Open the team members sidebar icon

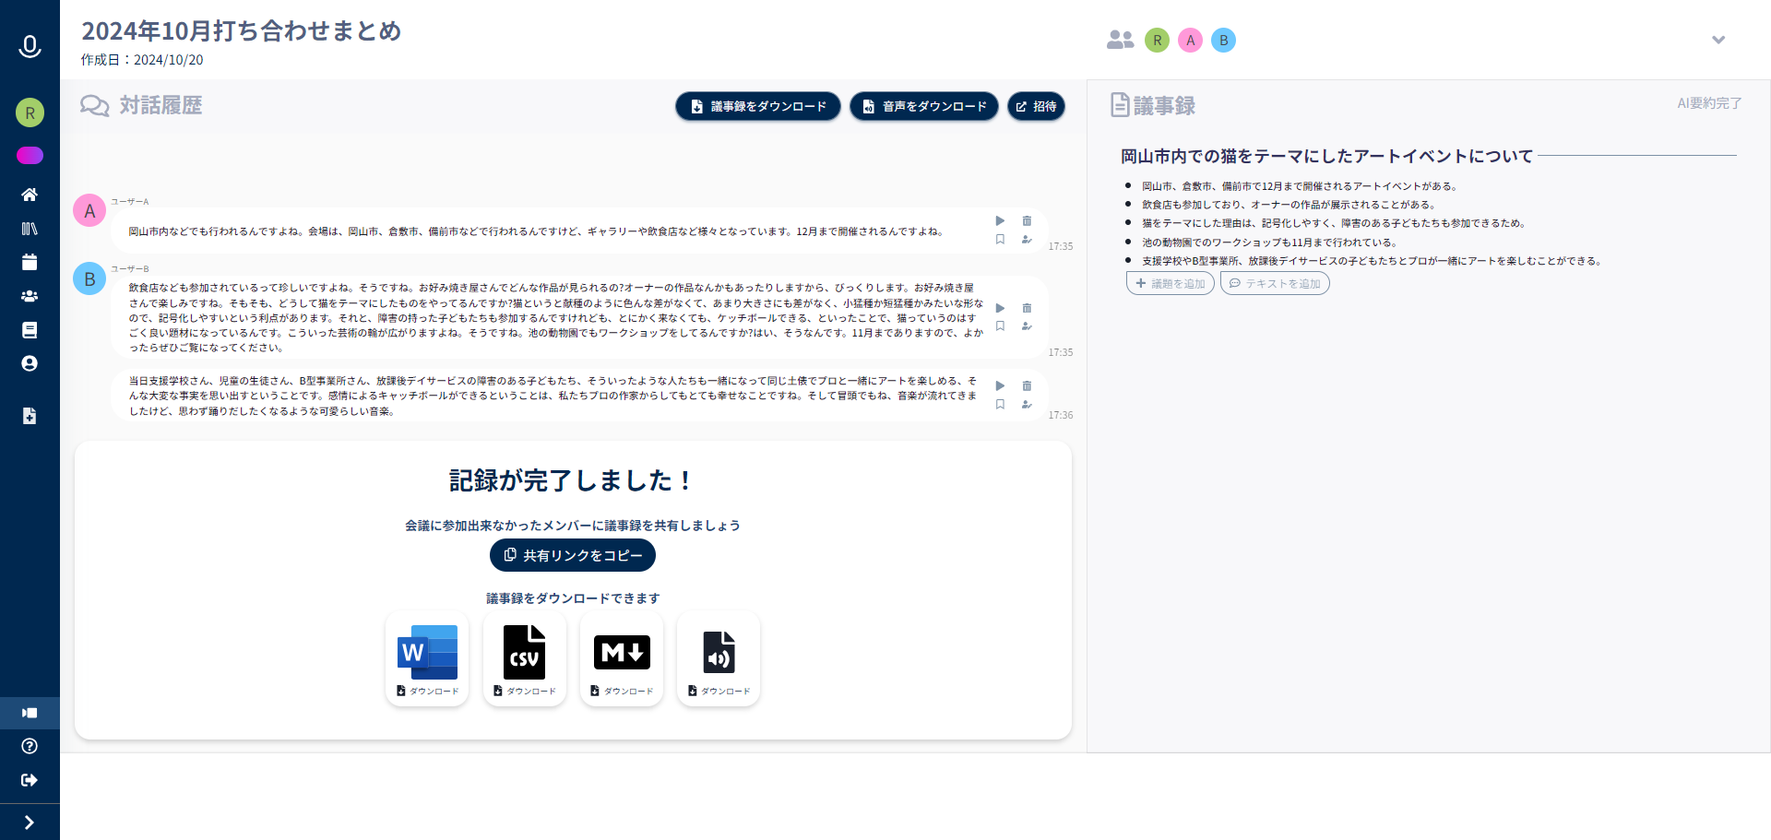(x=30, y=296)
